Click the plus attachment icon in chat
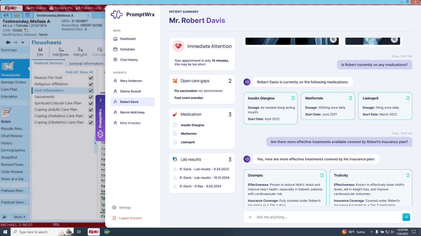 (x=250, y=217)
